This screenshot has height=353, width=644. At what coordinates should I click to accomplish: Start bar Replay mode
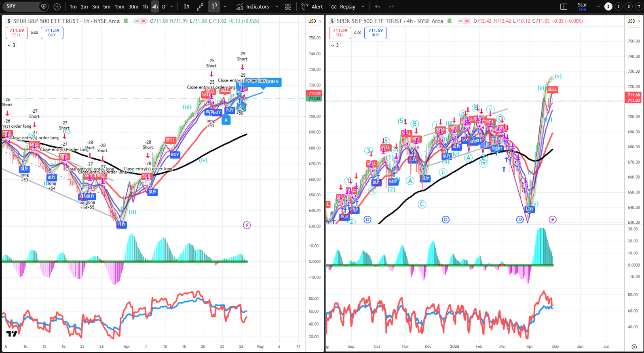click(x=343, y=6)
